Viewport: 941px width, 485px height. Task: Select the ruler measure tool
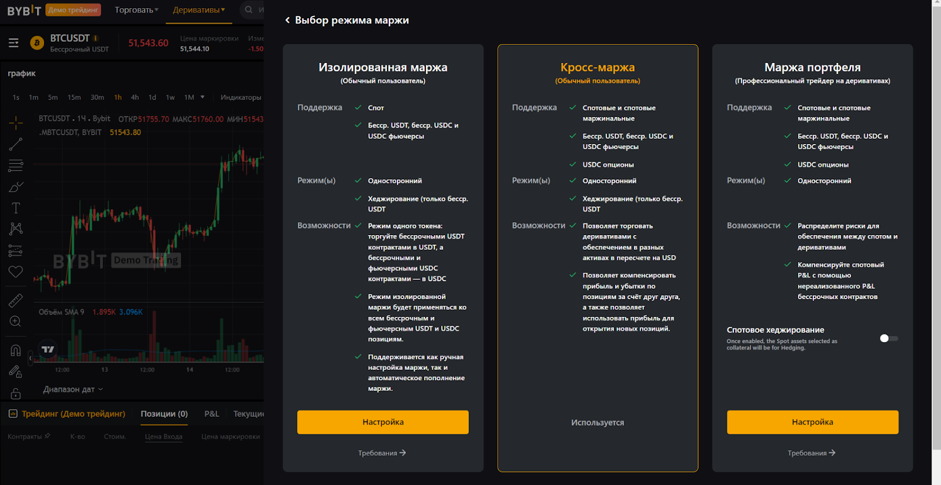[x=16, y=300]
